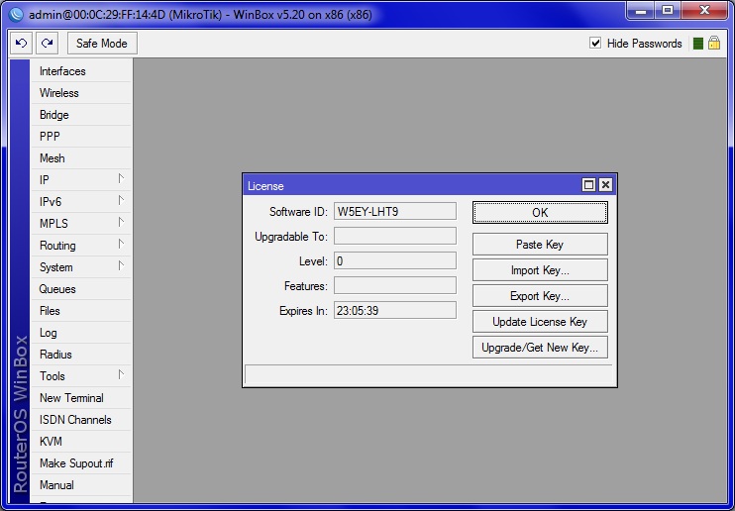Click the Update License Key button
Screen dimensions: 735x511
[540, 322]
